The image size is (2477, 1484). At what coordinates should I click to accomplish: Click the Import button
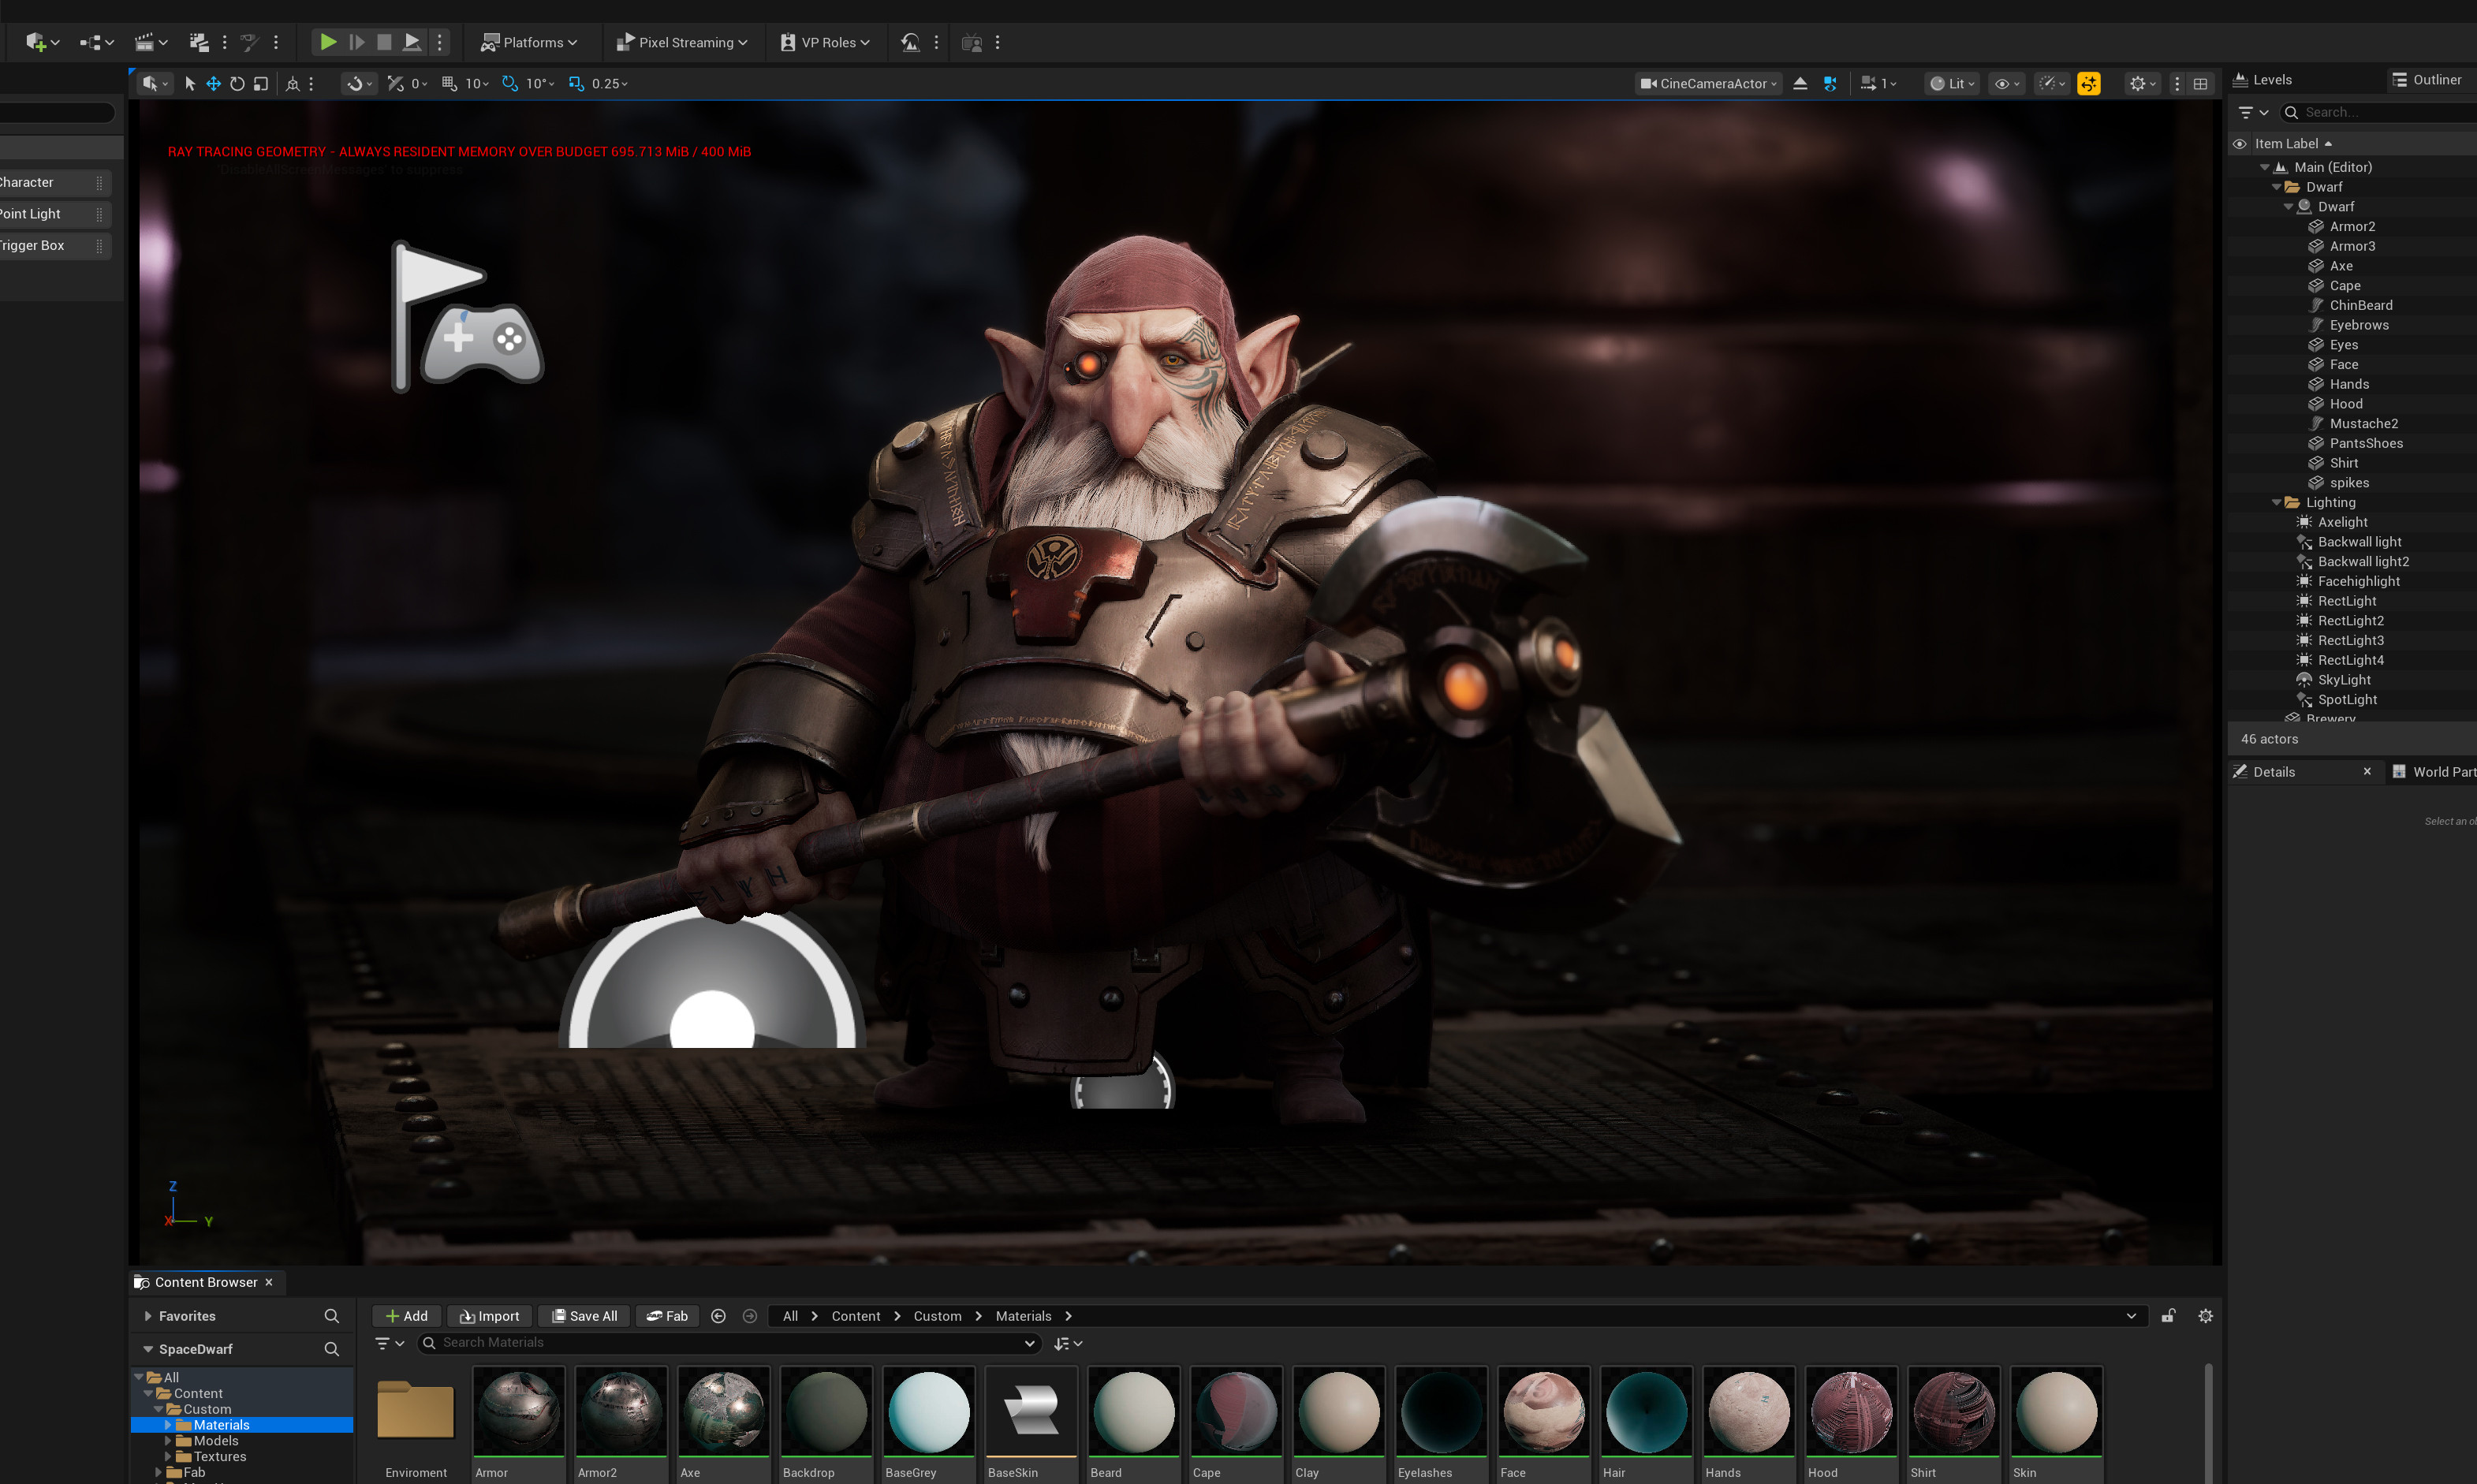click(x=490, y=1316)
